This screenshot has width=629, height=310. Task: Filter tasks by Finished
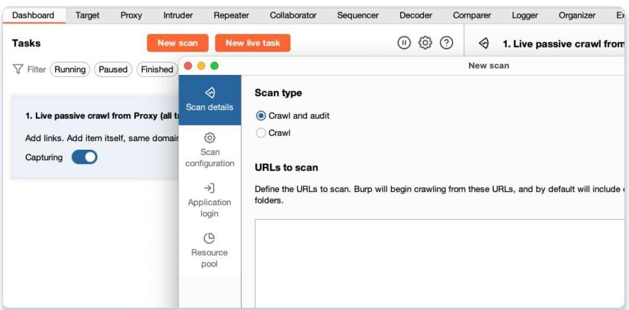click(x=157, y=69)
